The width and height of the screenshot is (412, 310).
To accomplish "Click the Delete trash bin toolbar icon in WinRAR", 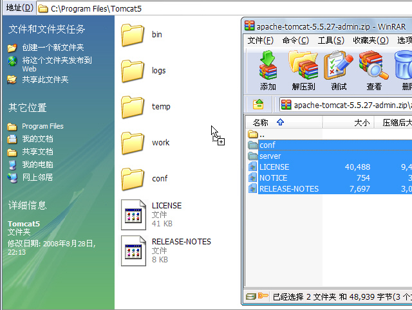I will [404, 65].
